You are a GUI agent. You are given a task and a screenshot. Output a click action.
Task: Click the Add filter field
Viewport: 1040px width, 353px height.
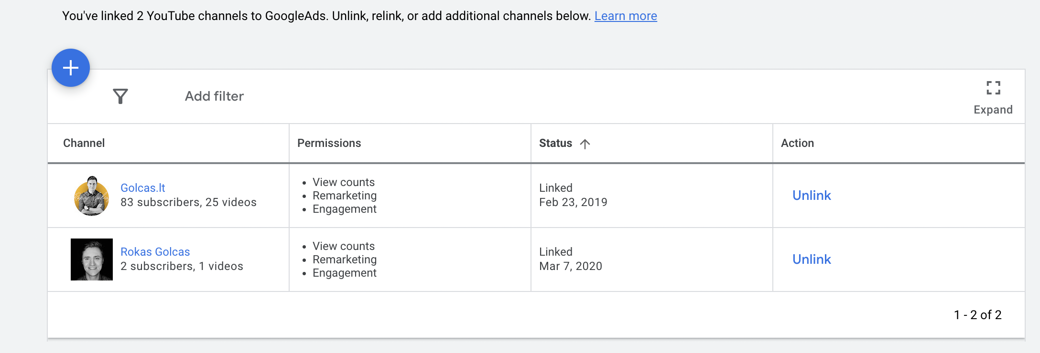[x=214, y=96]
